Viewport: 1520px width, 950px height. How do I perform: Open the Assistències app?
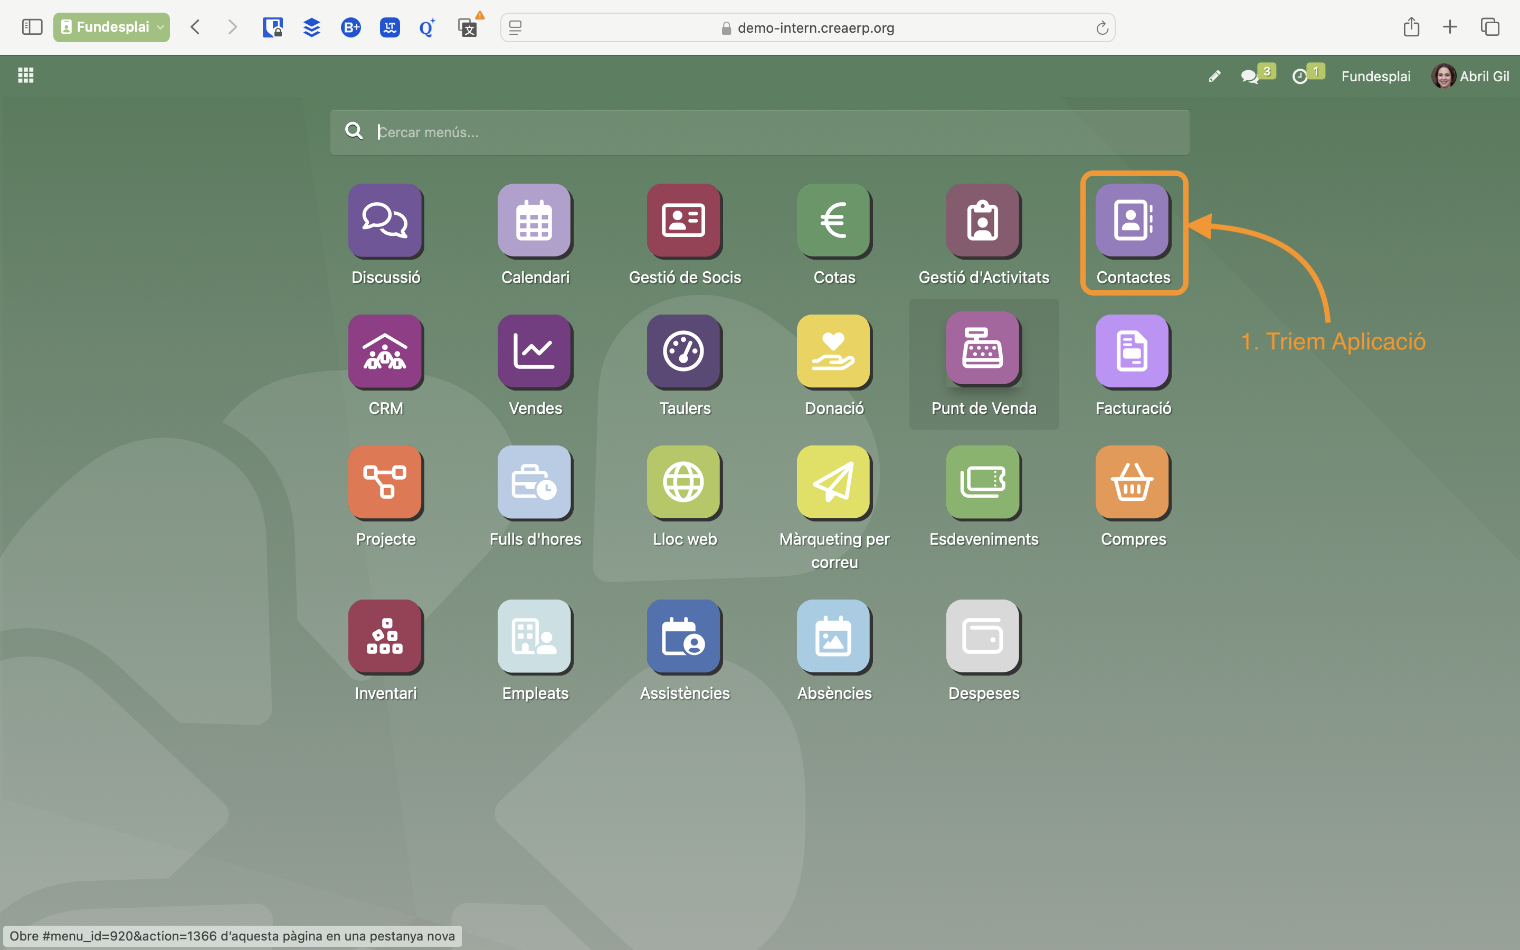click(683, 636)
